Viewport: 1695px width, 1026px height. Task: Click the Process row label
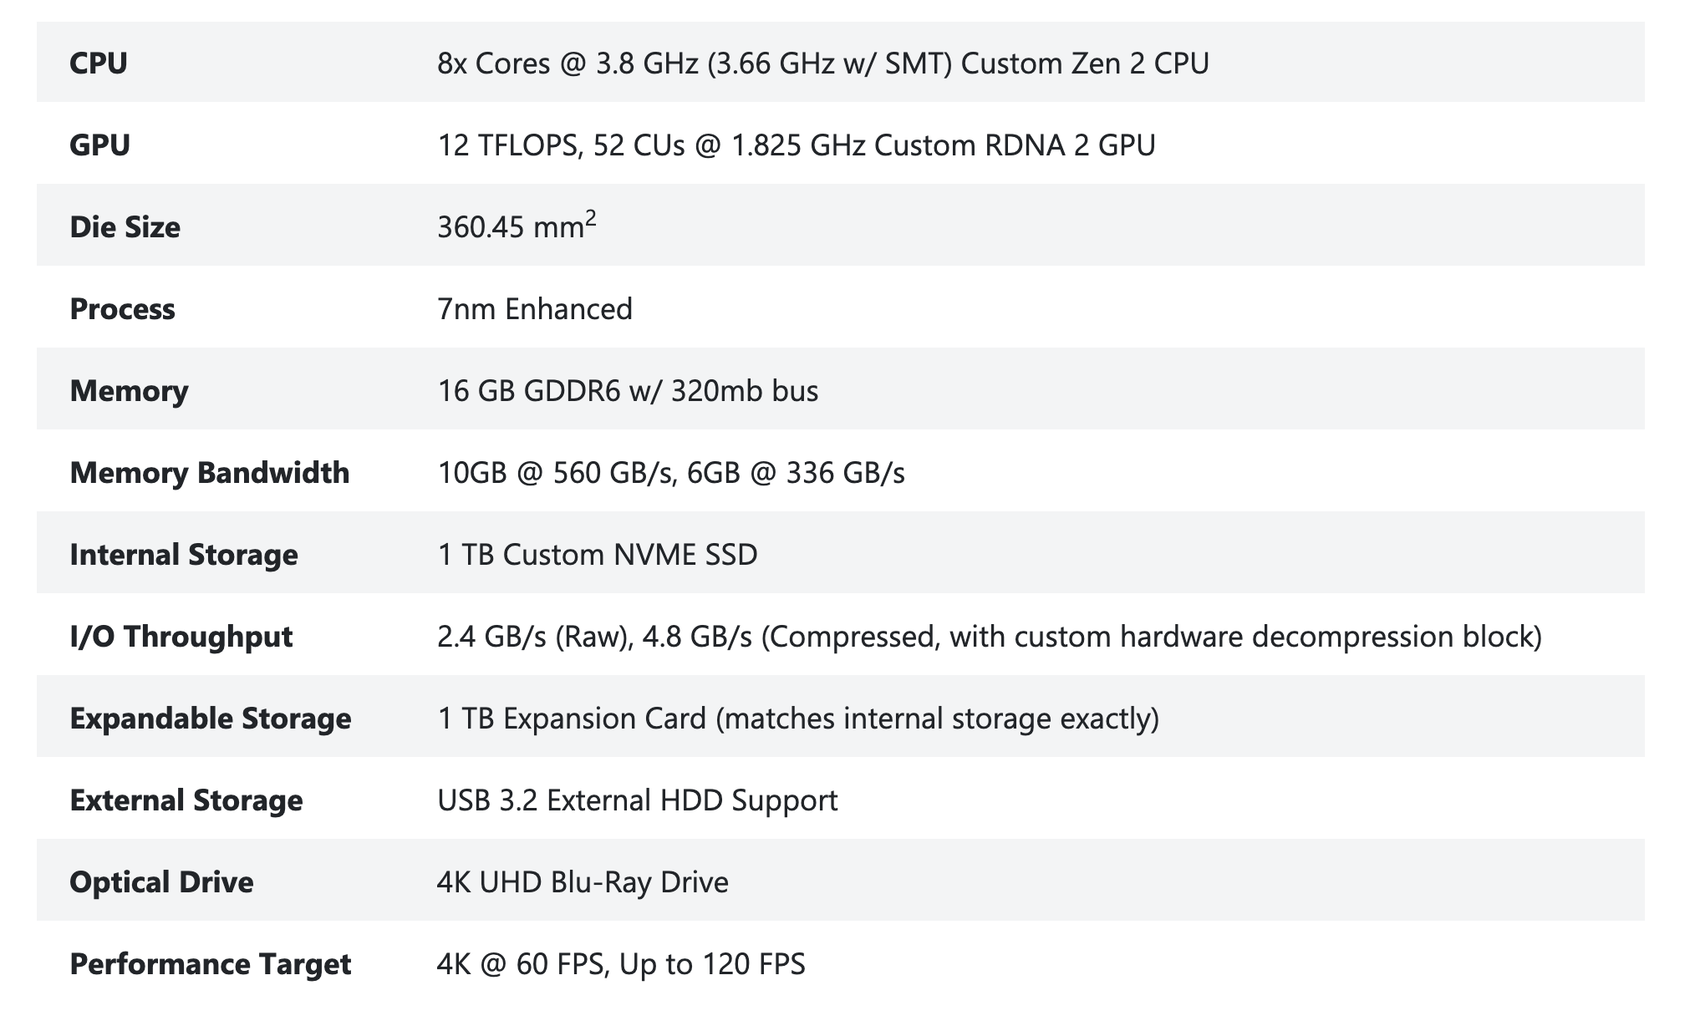point(122,309)
